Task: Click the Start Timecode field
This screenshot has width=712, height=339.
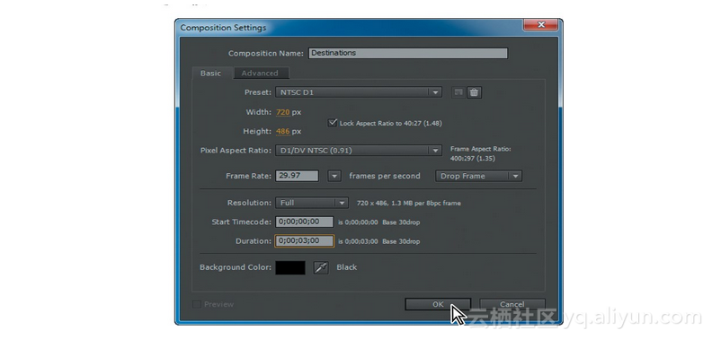Action: [304, 222]
